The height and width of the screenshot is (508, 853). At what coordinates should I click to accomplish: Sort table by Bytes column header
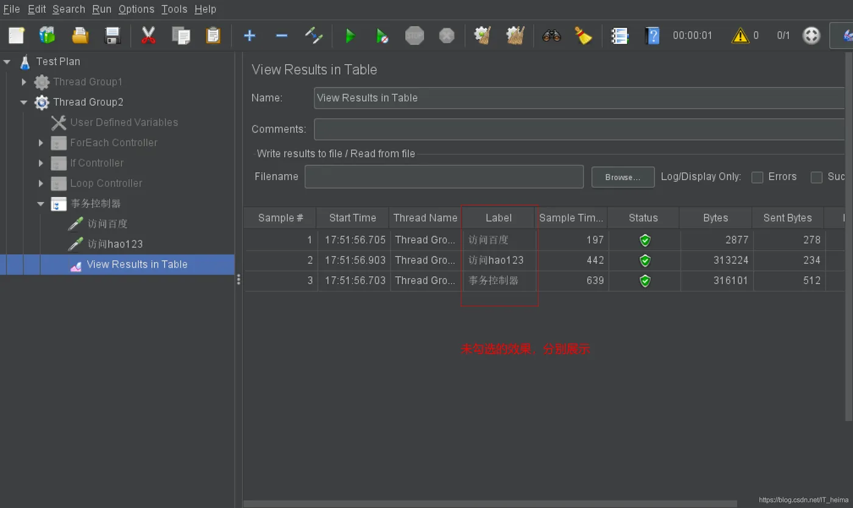[716, 218]
